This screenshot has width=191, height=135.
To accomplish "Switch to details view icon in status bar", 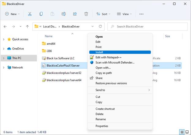I will click(182, 132).
